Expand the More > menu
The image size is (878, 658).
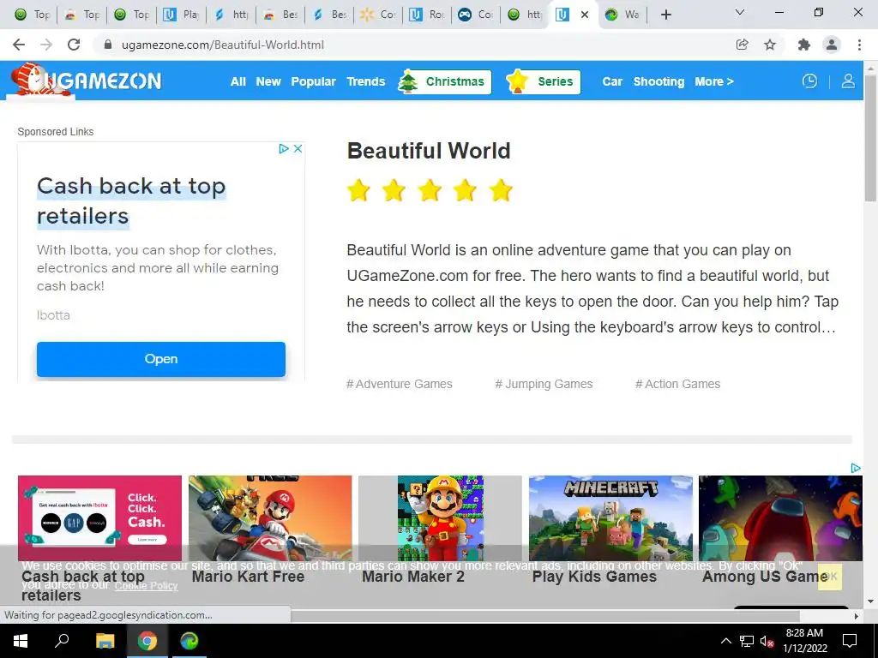pyautogui.click(x=714, y=81)
